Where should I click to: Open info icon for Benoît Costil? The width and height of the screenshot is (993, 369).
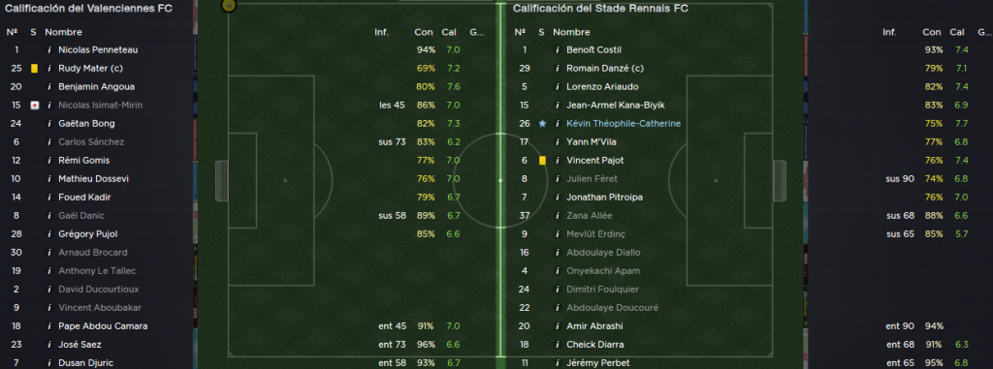558,50
